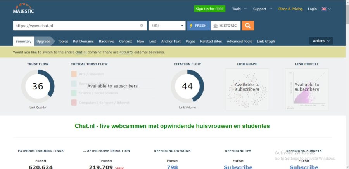
Task: Expand the Tools menu
Action: [x=239, y=9]
